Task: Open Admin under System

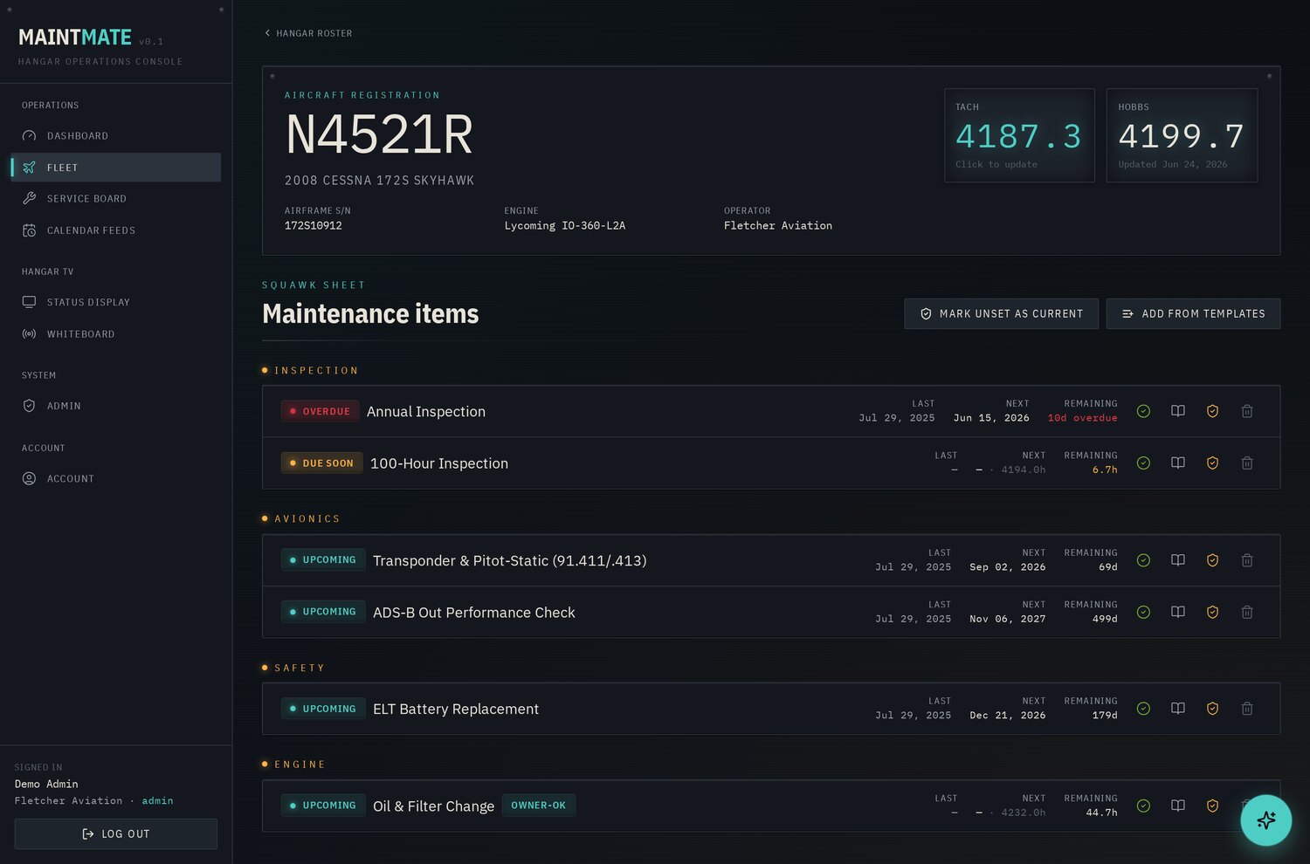Action: (x=115, y=406)
